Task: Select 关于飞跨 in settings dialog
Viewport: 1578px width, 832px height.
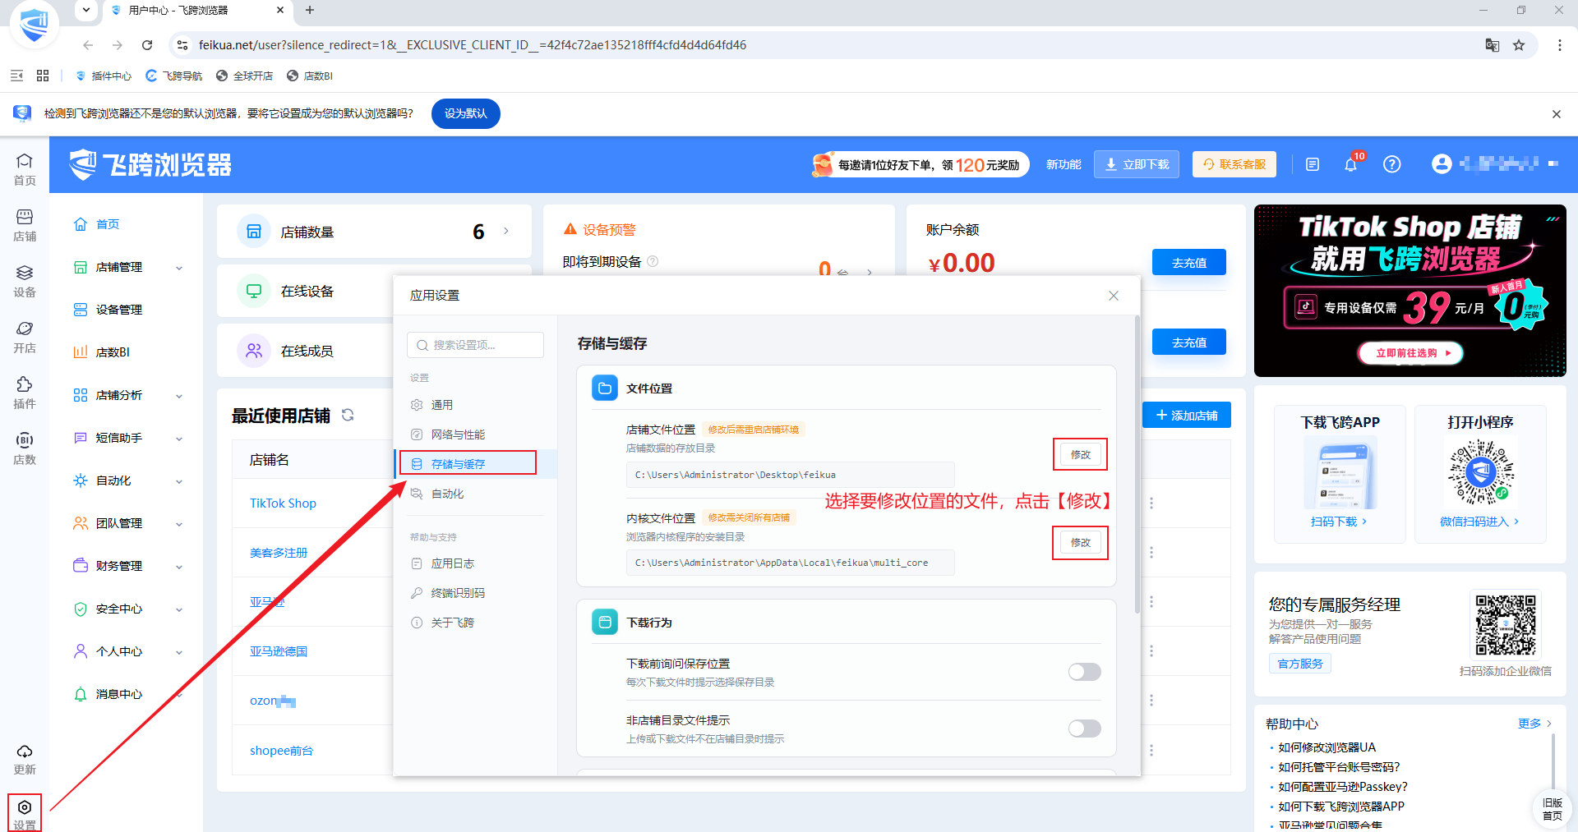Action: coord(475,623)
